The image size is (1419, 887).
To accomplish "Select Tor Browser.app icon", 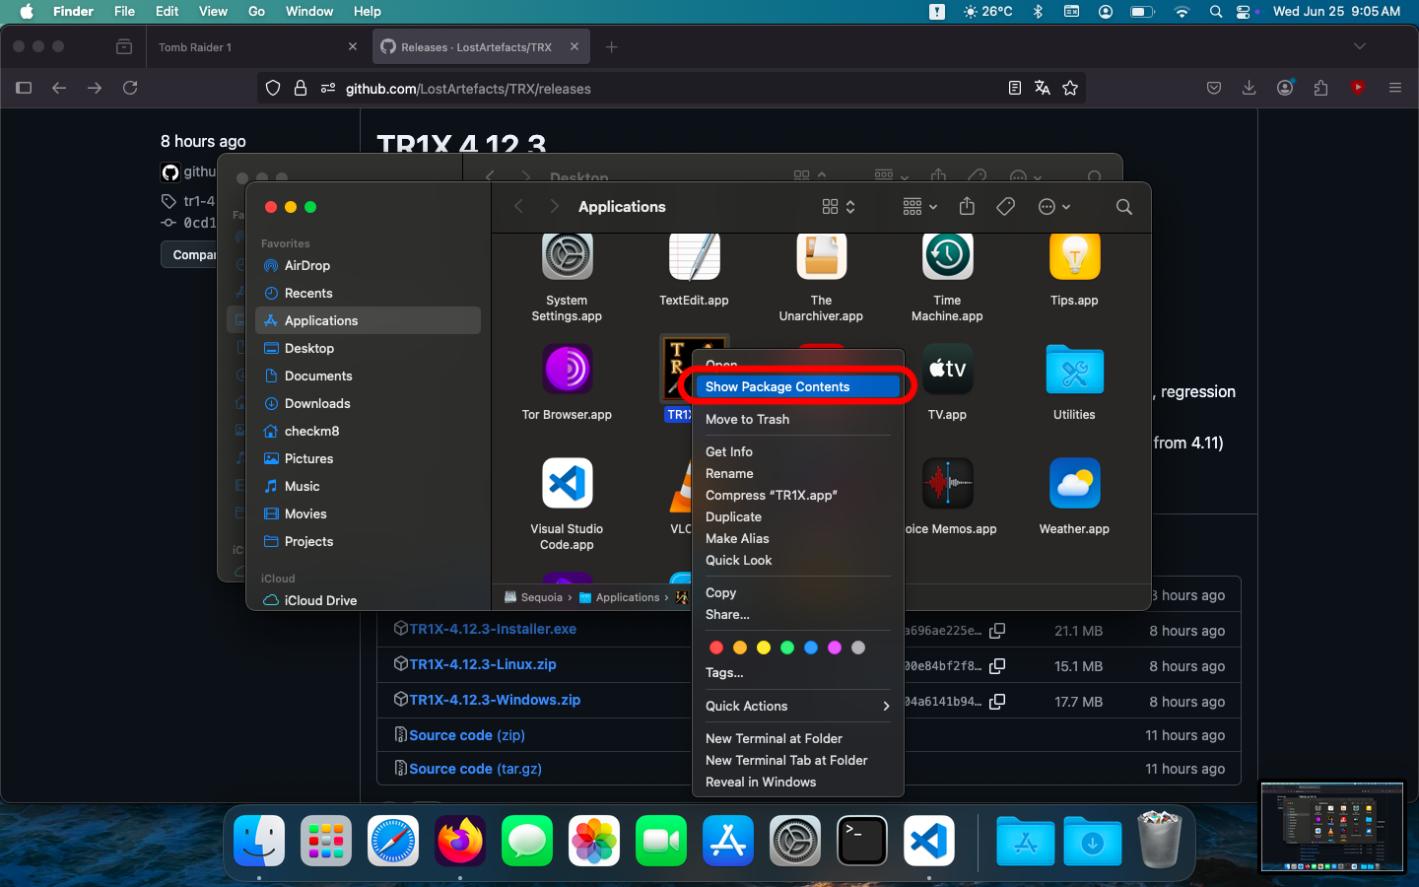I will 567,370.
